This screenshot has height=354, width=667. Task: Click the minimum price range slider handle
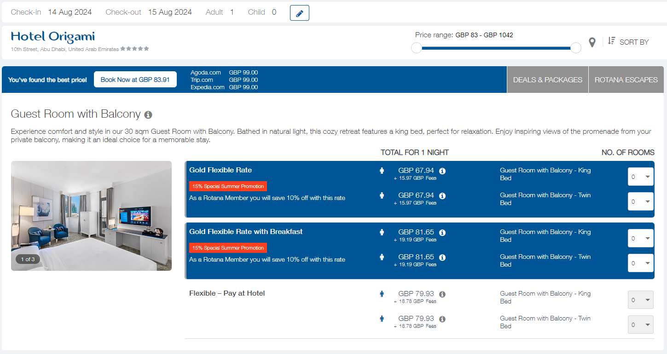(x=417, y=48)
